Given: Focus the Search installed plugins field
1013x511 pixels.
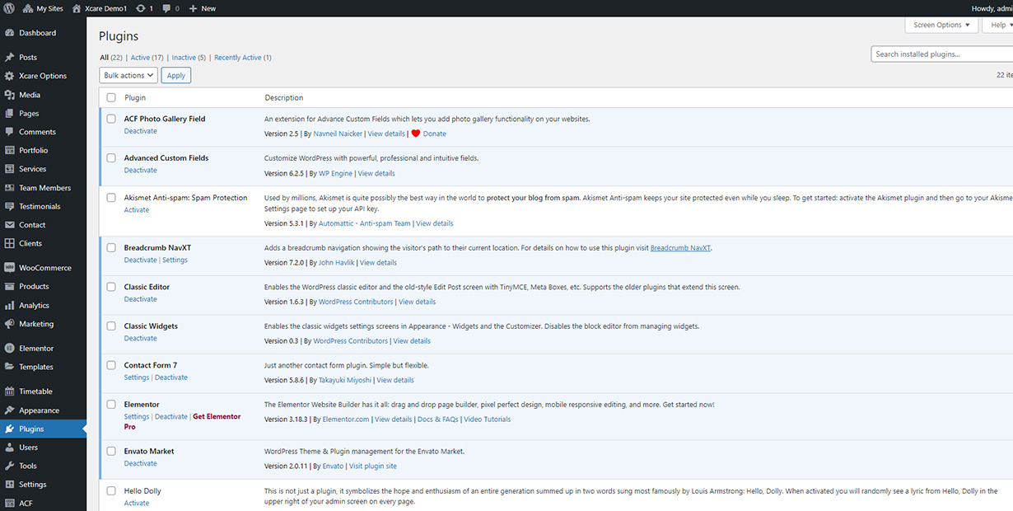Looking at the screenshot, I should click(x=941, y=54).
